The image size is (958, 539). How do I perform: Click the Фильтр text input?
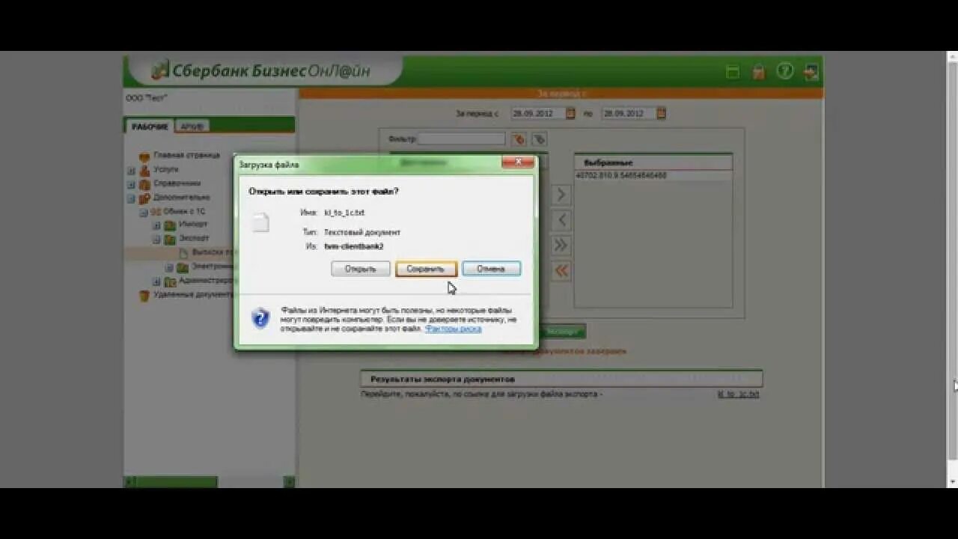click(x=462, y=139)
